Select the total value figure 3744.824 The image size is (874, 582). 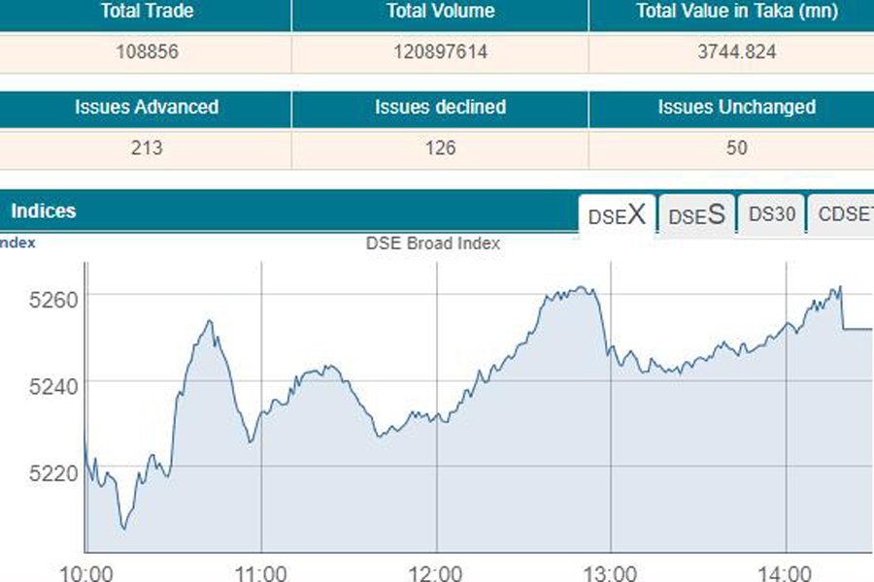[736, 52]
